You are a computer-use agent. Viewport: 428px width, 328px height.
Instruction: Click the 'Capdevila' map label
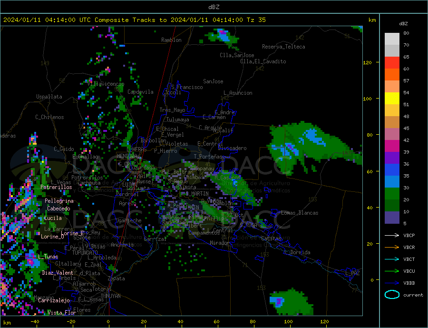[x=140, y=92]
